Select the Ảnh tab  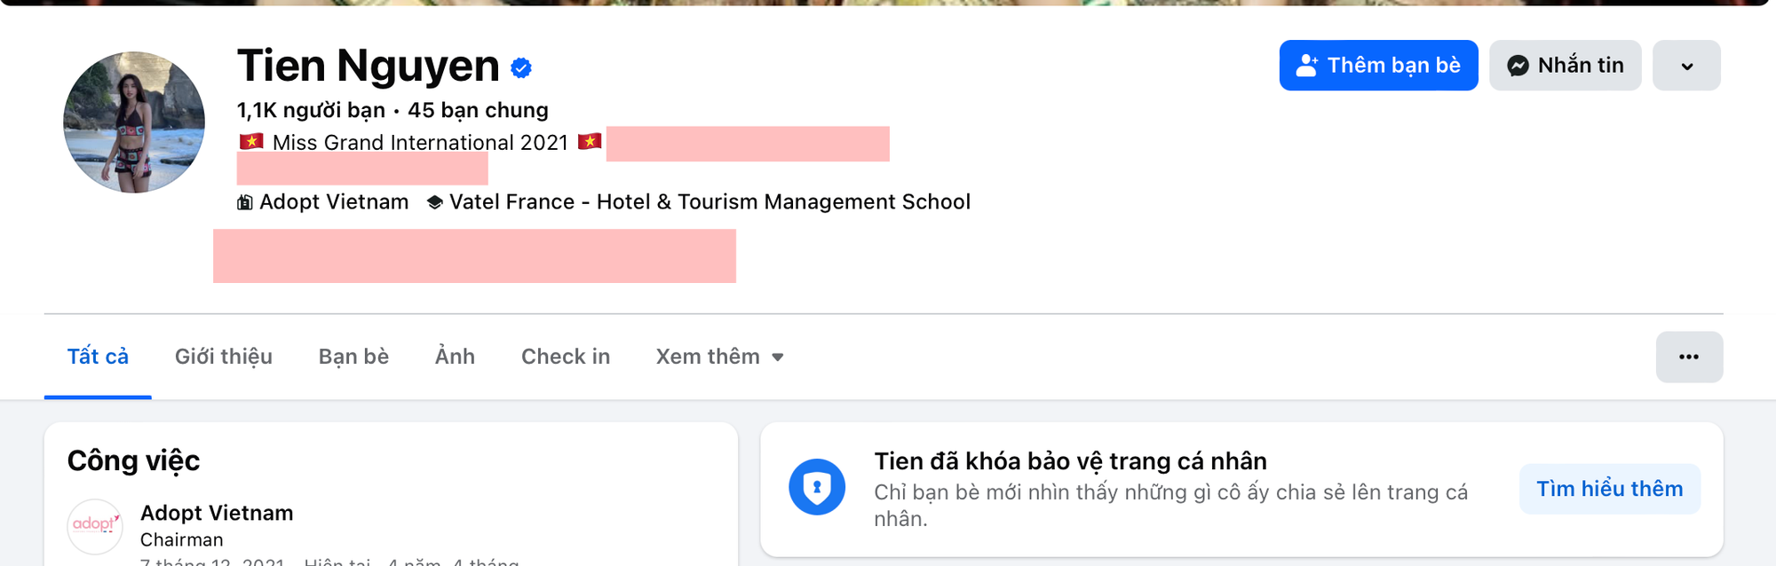pos(455,357)
